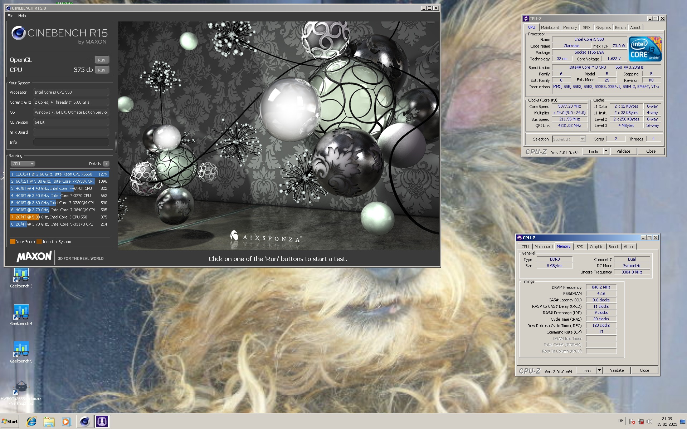This screenshot has height=429, width=687.
Task: Switch to SPD tab in bottom CPU-Z
Action: pyautogui.click(x=580, y=247)
